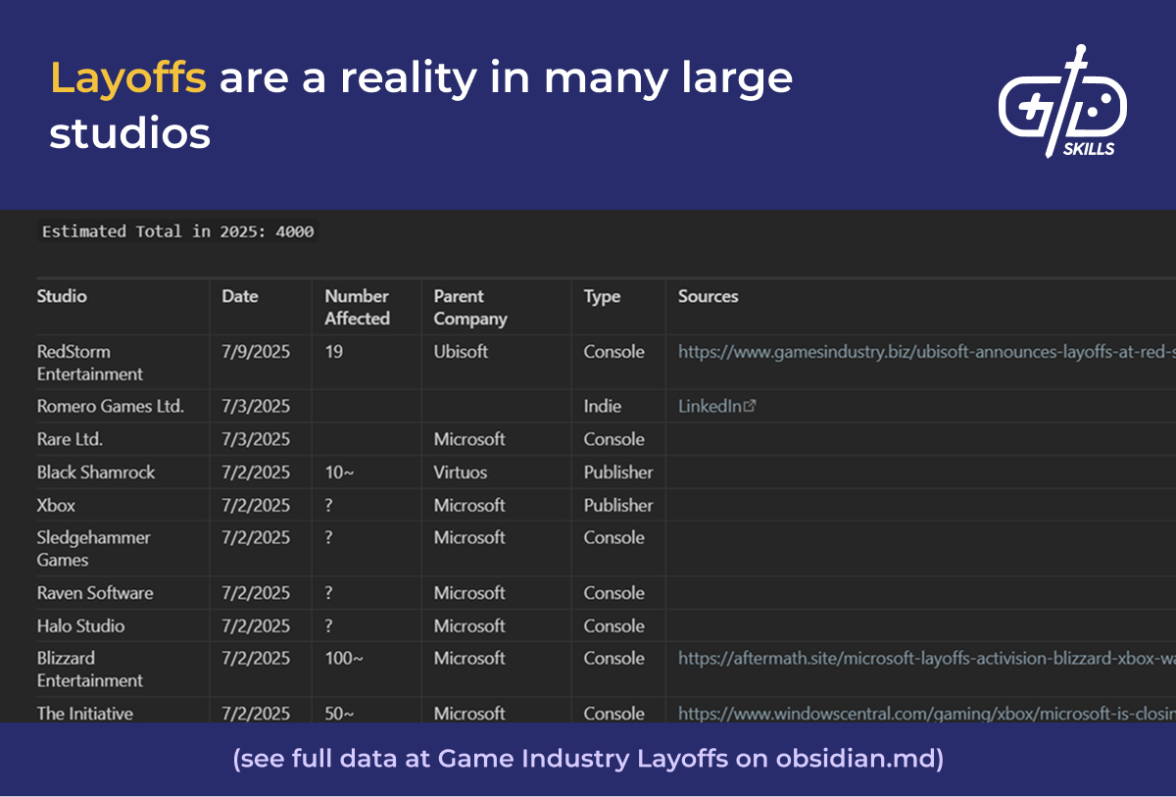Click the 100~ number affected cell
This screenshot has width=1176, height=797.
344,659
